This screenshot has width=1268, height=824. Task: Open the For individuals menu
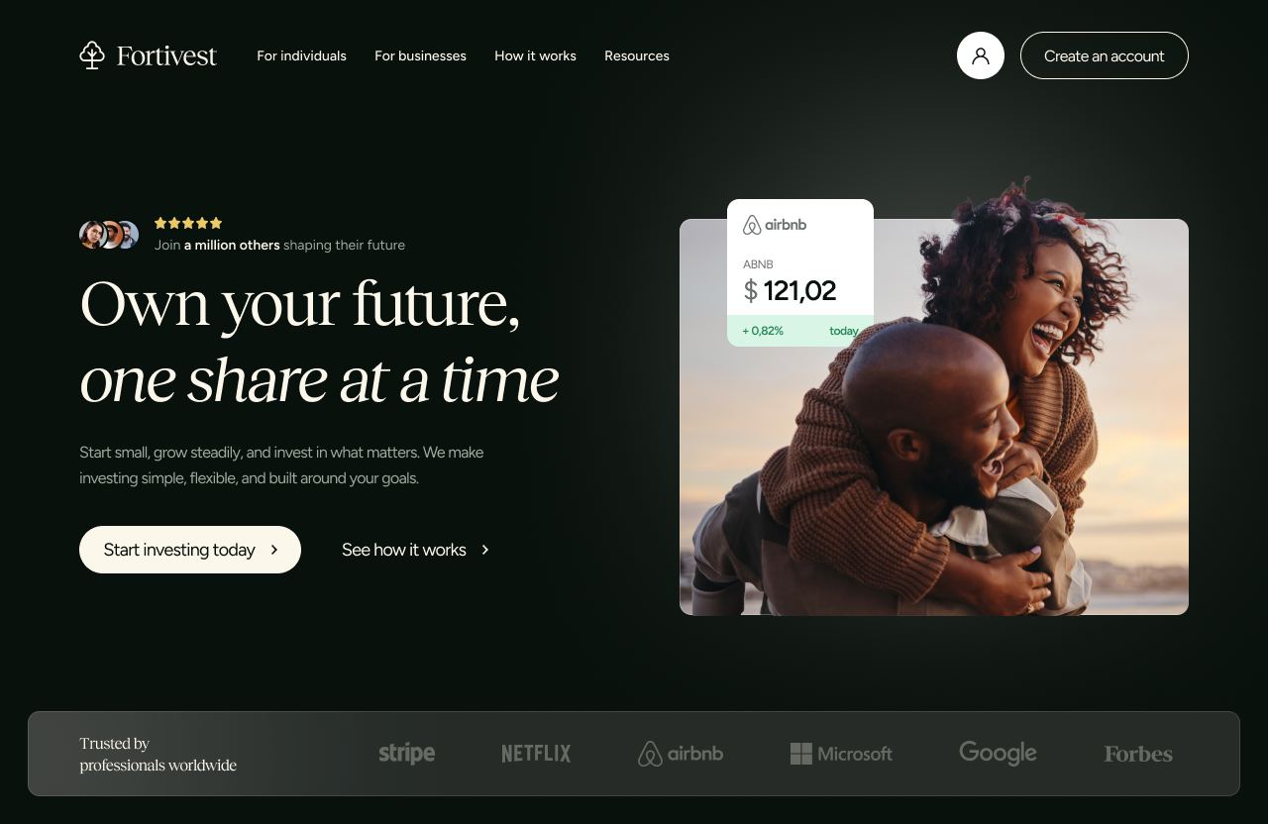301,55
